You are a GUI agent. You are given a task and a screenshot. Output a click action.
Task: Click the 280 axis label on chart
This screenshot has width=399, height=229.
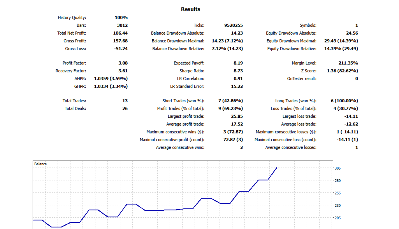tap(337, 181)
